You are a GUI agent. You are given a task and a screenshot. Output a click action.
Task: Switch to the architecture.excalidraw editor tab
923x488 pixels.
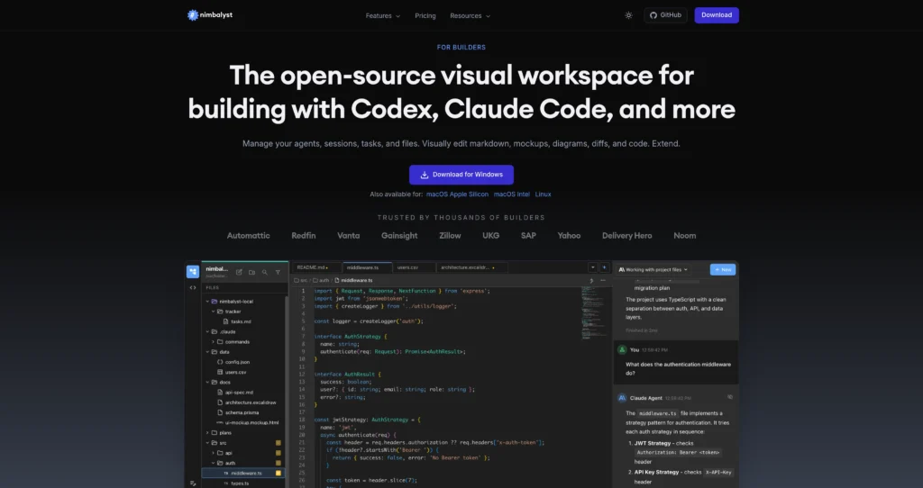tap(471, 267)
